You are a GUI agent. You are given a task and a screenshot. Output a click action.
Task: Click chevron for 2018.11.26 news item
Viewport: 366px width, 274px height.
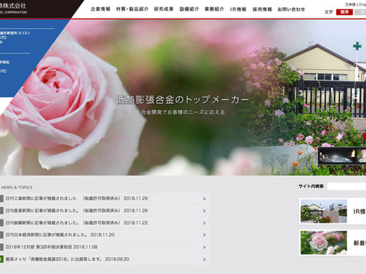[x=204, y=211]
